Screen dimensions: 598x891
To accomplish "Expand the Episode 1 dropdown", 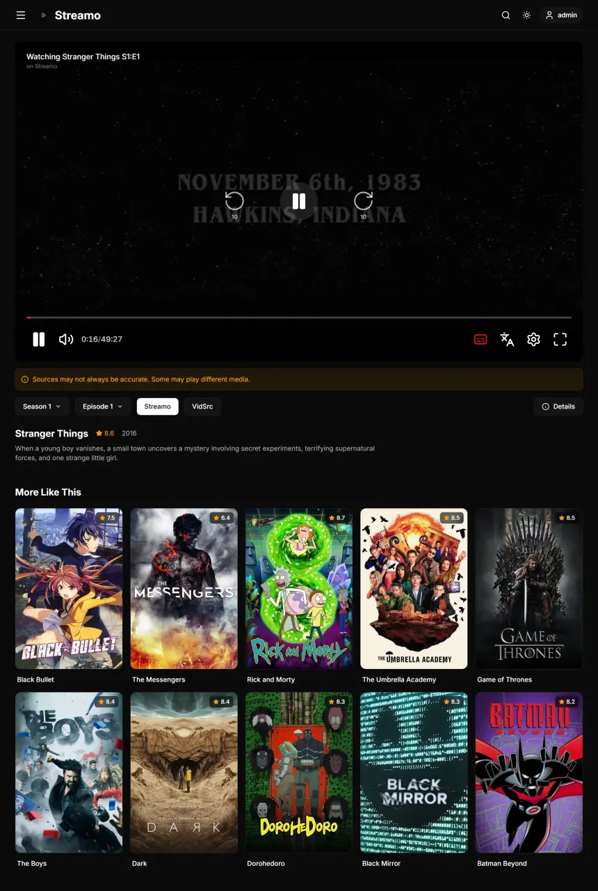I will coord(103,407).
